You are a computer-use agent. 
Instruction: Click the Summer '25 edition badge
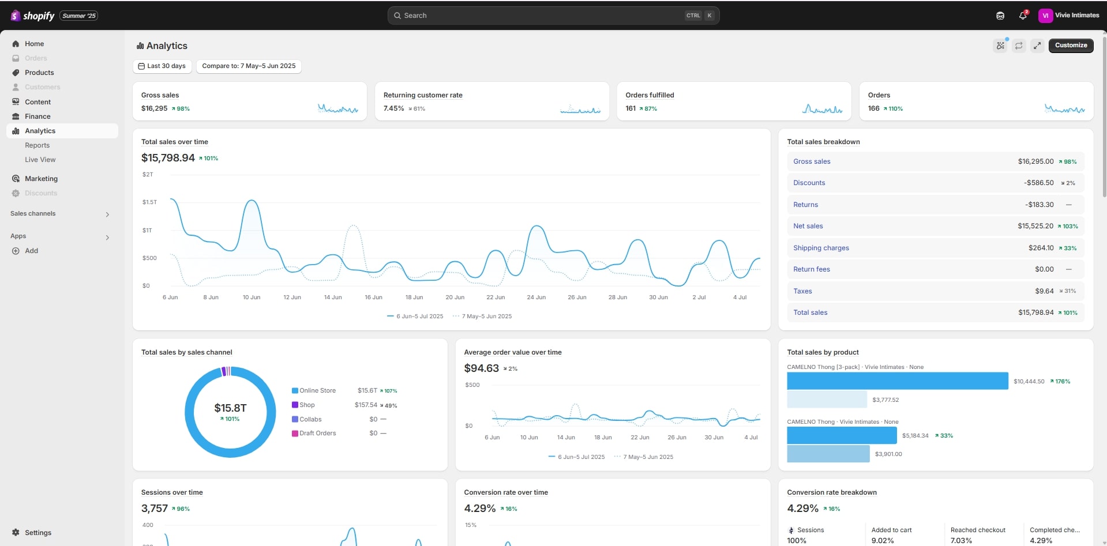79,16
